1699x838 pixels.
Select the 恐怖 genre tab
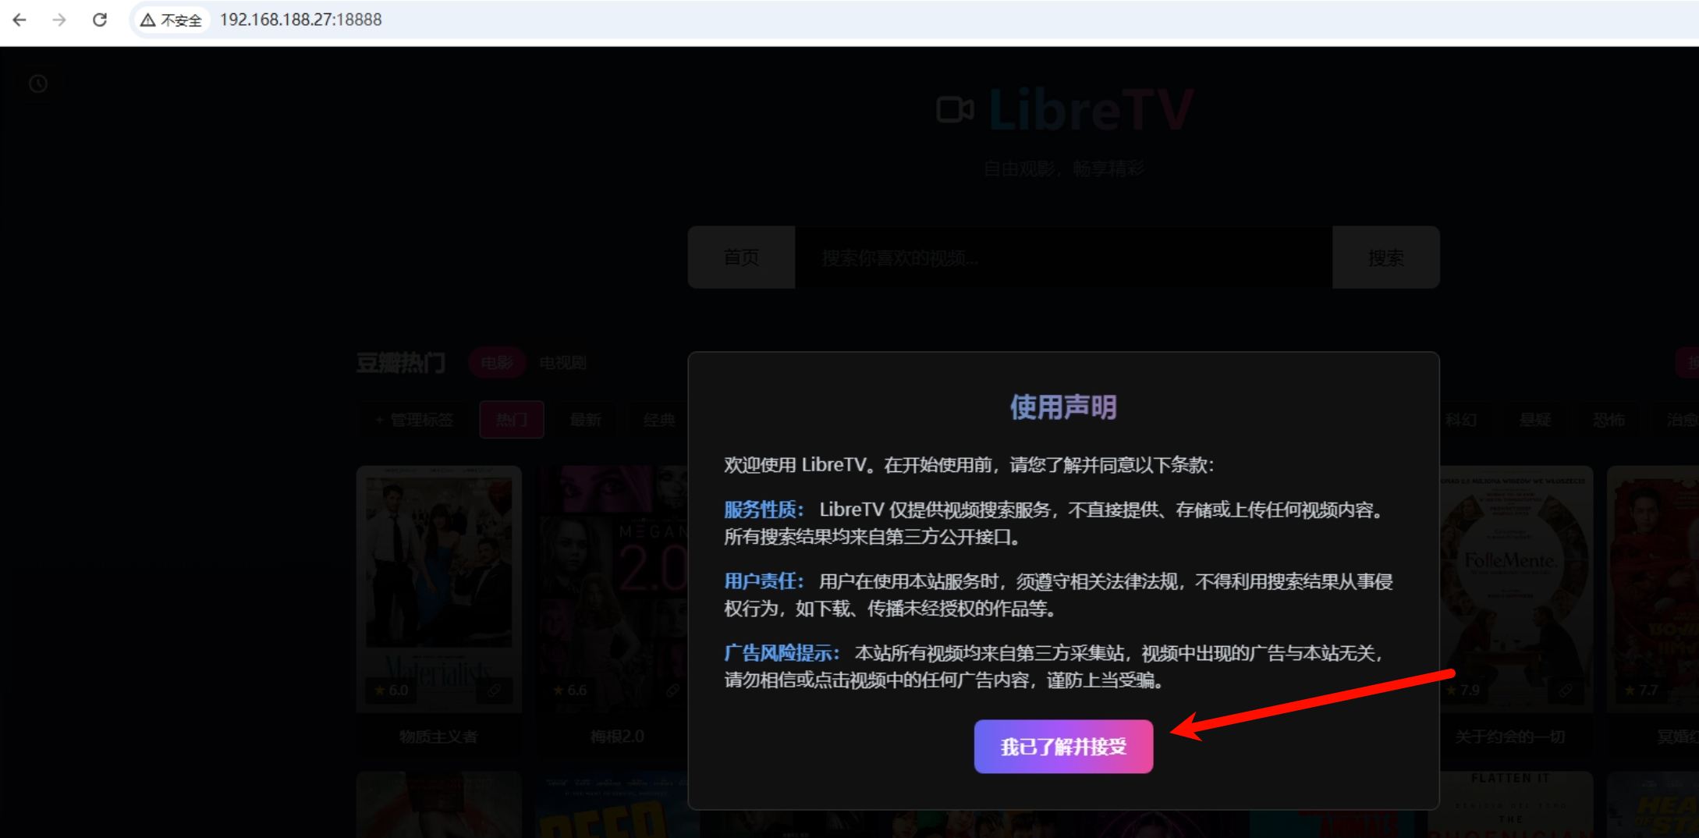click(x=1610, y=420)
